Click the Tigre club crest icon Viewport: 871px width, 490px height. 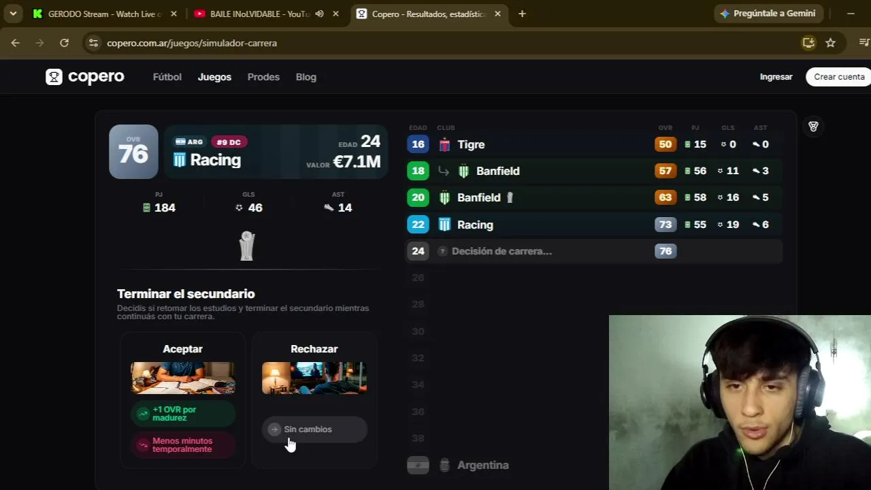(444, 144)
